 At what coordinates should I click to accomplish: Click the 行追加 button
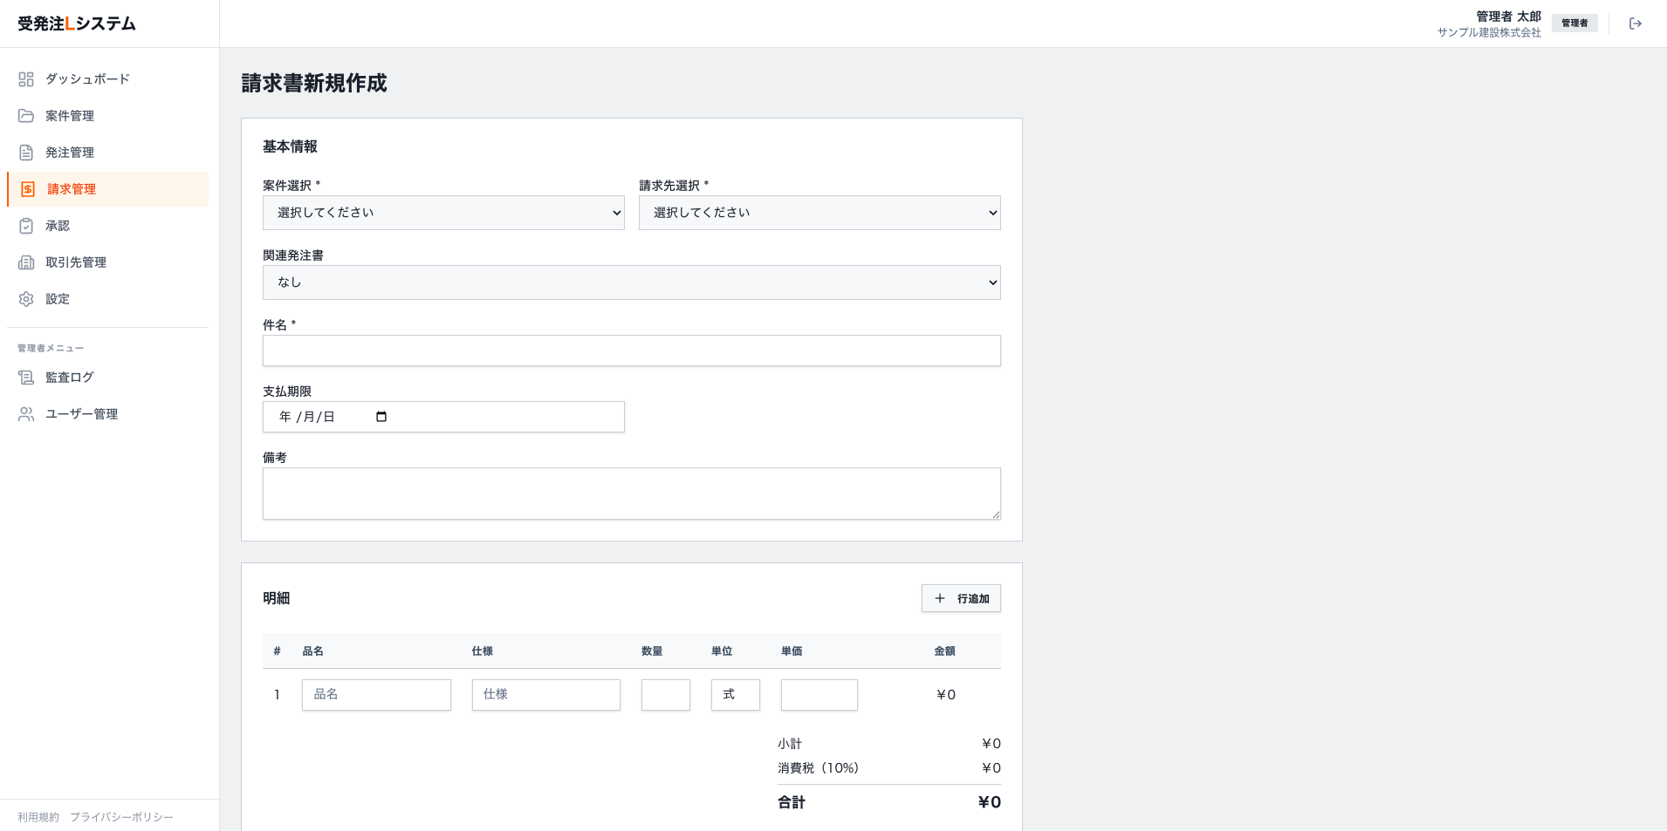[x=961, y=598]
